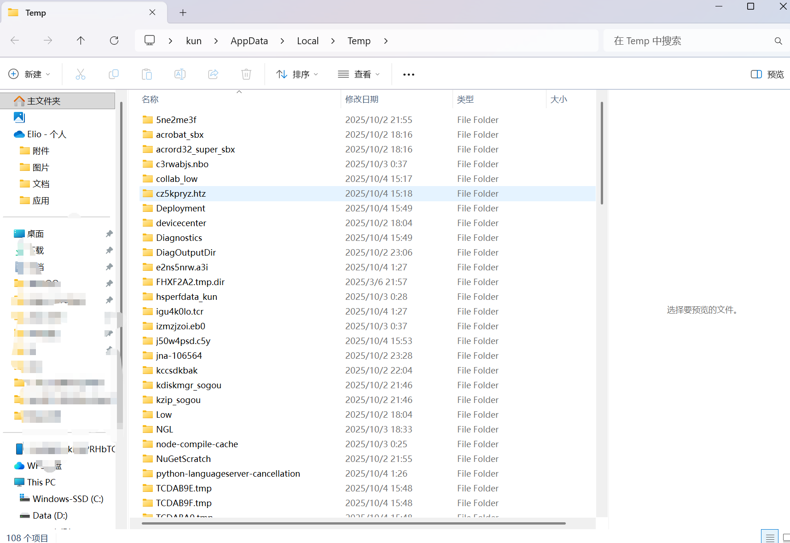Select the details view icon in status bar
The height and width of the screenshot is (543, 790).
pos(770,537)
